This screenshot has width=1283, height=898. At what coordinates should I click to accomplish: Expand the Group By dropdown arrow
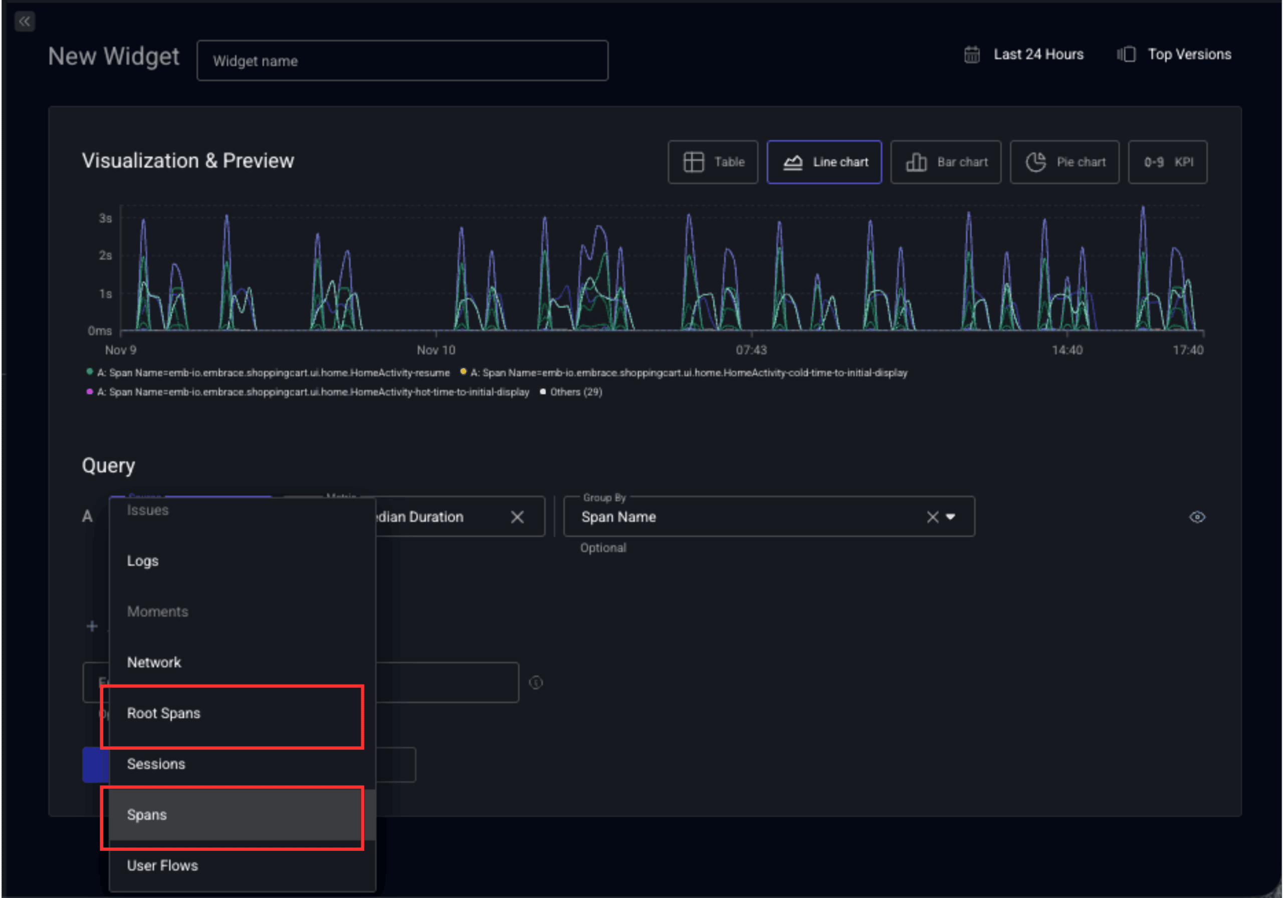[x=951, y=517]
